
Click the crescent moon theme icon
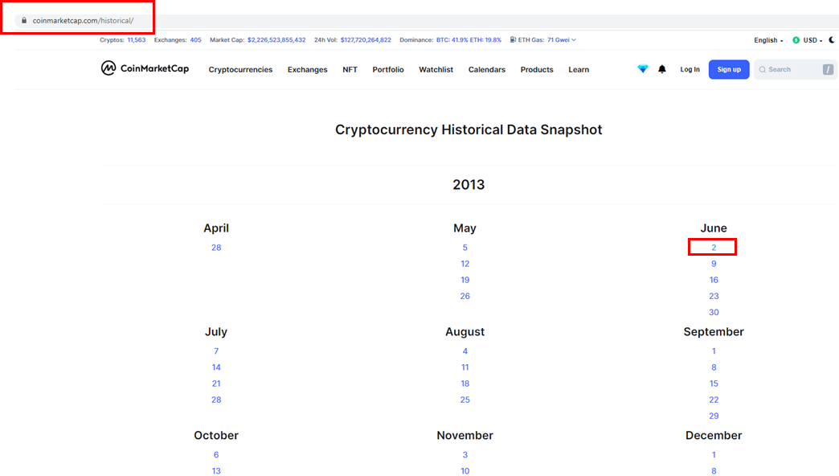click(x=832, y=39)
